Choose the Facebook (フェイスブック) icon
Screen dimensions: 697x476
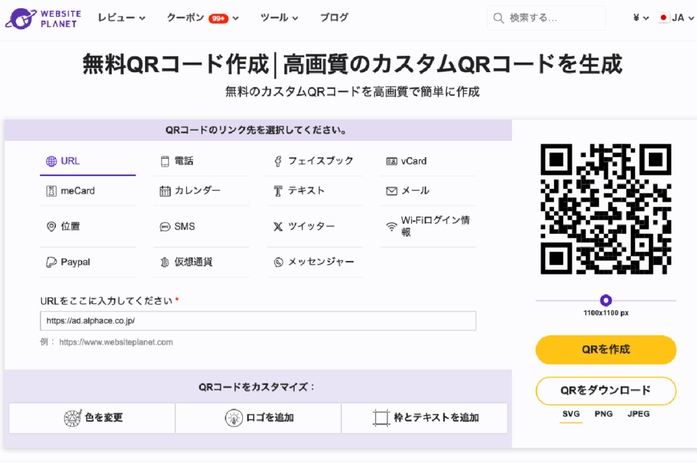[x=278, y=161]
